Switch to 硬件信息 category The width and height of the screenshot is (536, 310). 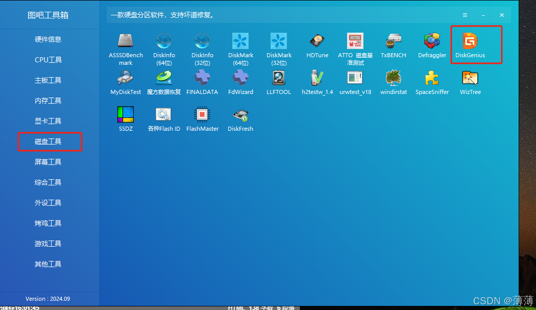[48, 39]
